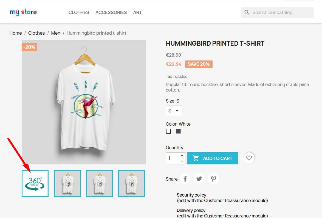Go to Men breadcrumb link

pyautogui.click(x=56, y=33)
